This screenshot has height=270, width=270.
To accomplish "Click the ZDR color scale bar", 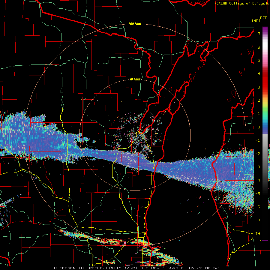I will tap(265, 133).
